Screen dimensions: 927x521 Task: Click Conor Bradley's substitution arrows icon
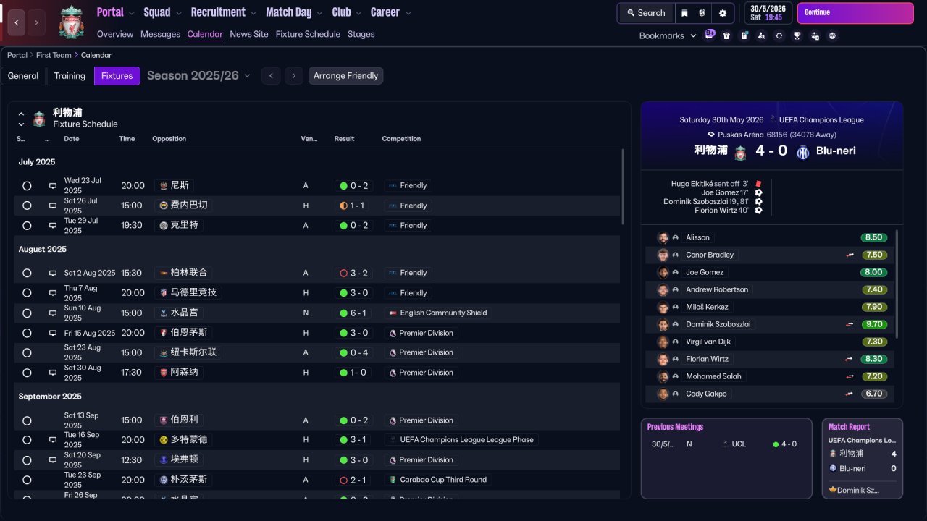pyautogui.click(x=850, y=255)
